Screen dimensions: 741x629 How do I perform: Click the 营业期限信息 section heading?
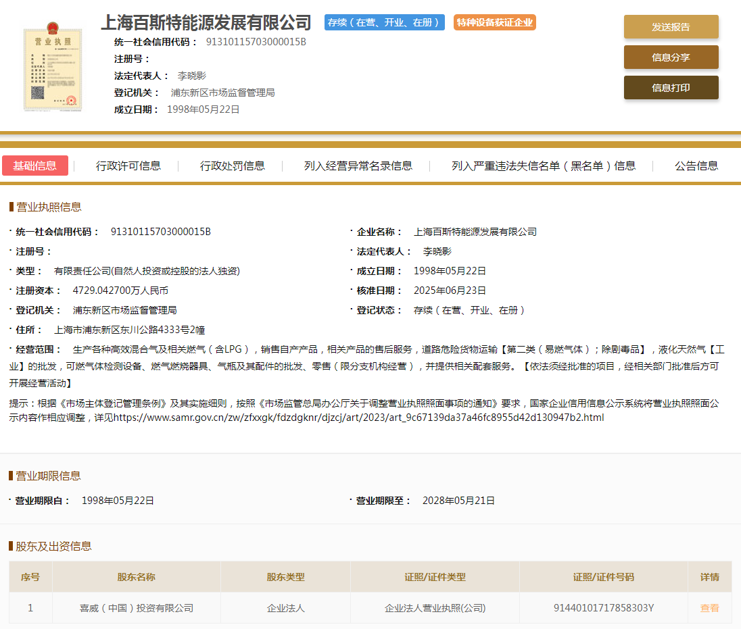(48, 476)
